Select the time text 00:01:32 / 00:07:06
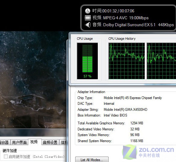Viewport: 176px width, 162px height. pos(118,11)
